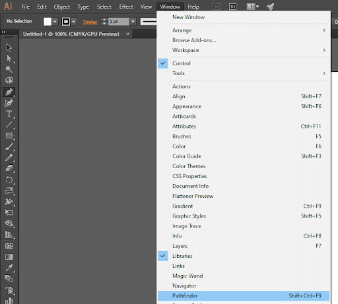This screenshot has width=338, height=304.
Task: Choose the Magic Wand tool icon
Action: pos(9,69)
